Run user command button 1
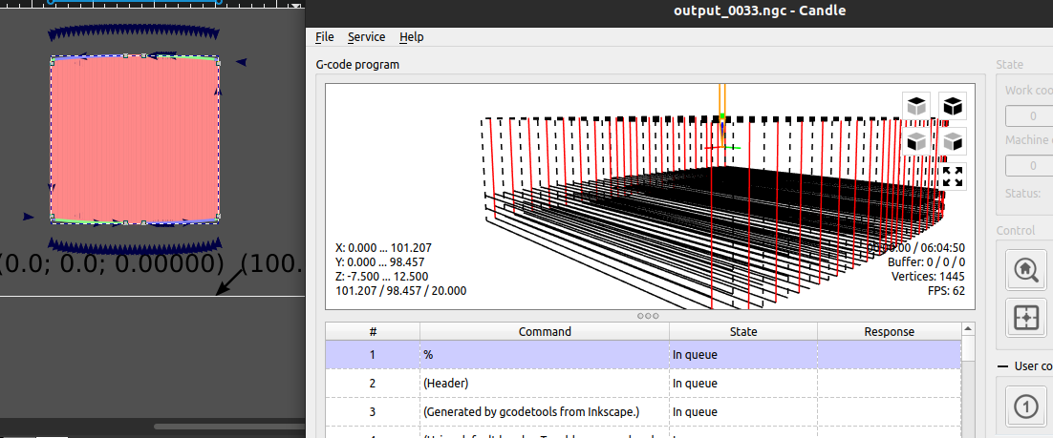This screenshot has width=1053, height=438. [x=1025, y=407]
